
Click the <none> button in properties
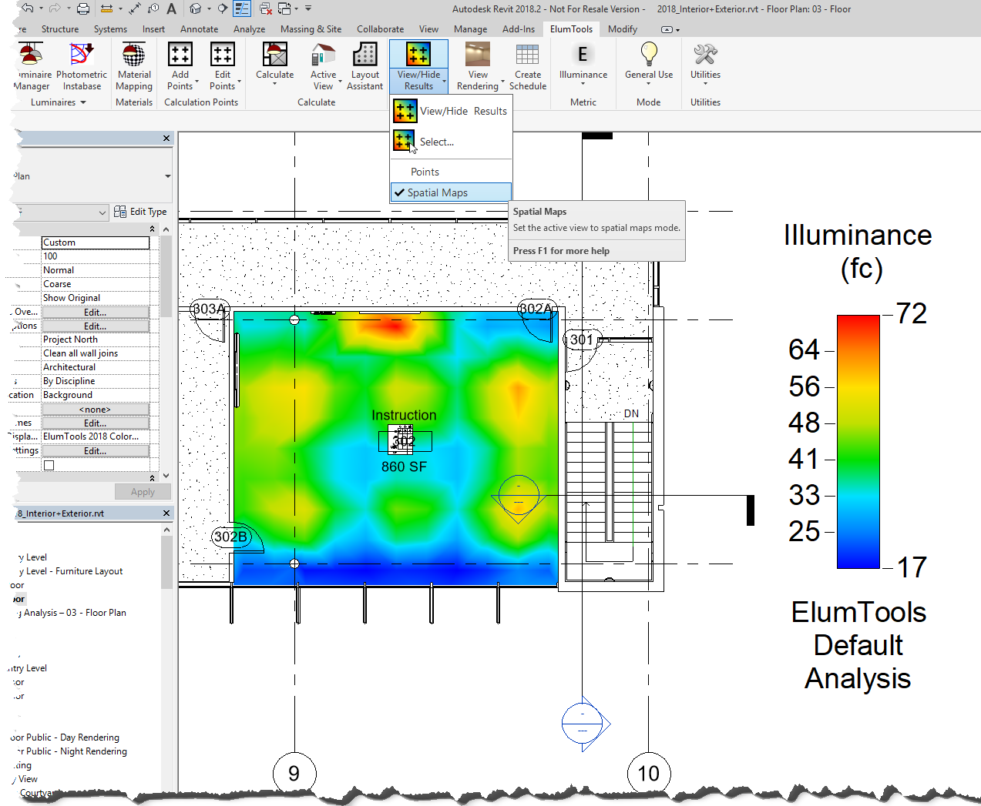96,410
